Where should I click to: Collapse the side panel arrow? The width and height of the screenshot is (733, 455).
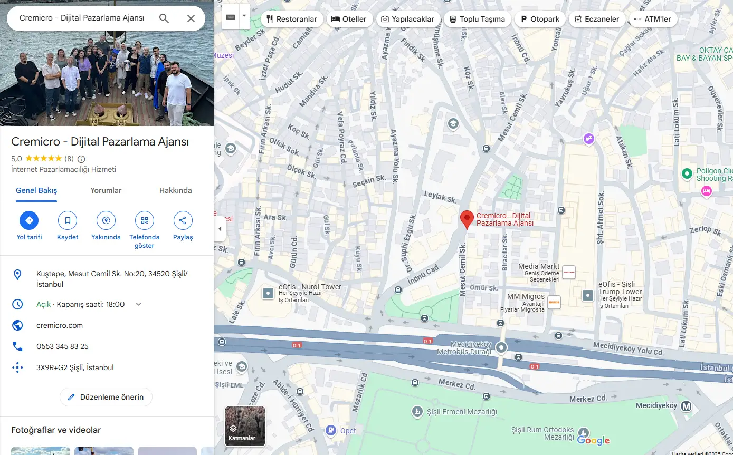coord(220,229)
